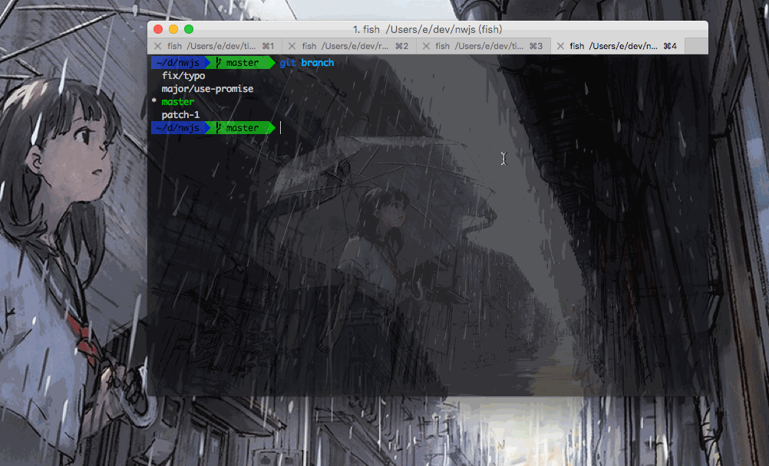The image size is (769, 466).
Task: Click the 'fix/typo' branch line
Action: [183, 76]
